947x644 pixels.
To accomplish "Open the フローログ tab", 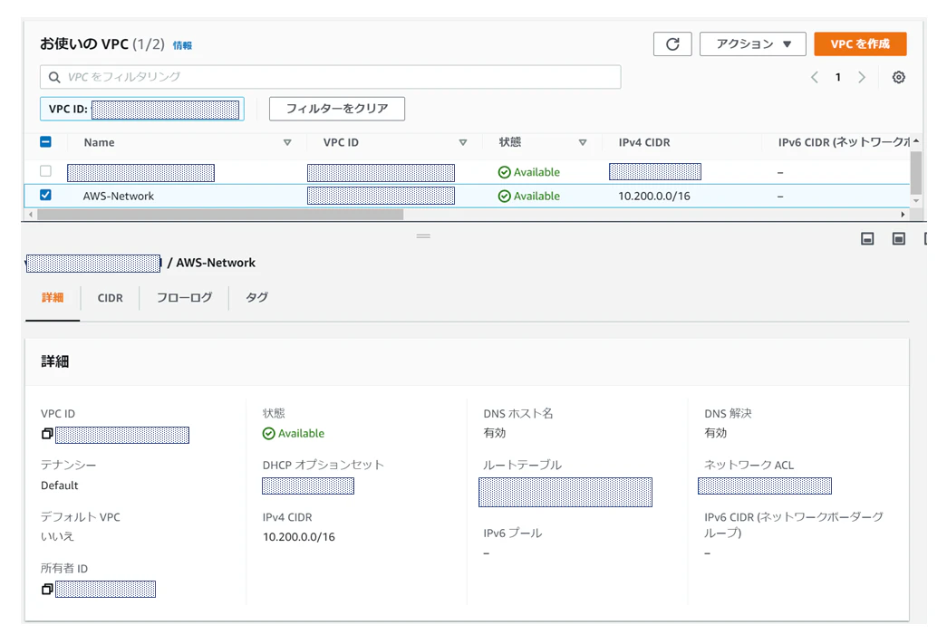I will (184, 298).
